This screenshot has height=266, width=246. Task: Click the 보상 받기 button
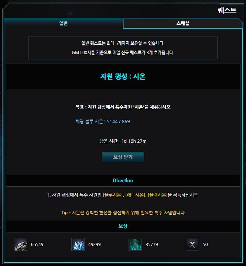tap(123, 157)
